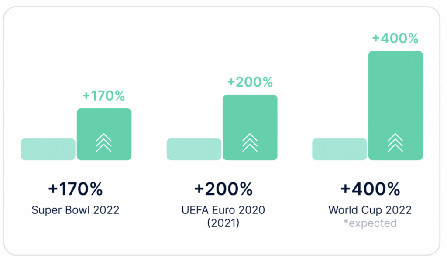
Task: Select the dark green UEFA Euro 2020 bar
Action: [x=250, y=128]
